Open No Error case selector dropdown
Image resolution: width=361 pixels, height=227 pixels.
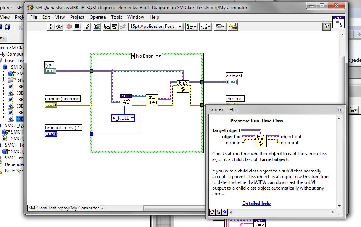coord(156,56)
